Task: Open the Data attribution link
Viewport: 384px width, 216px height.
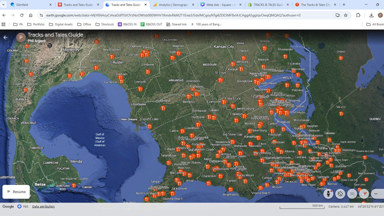Action: (x=43, y=207)
